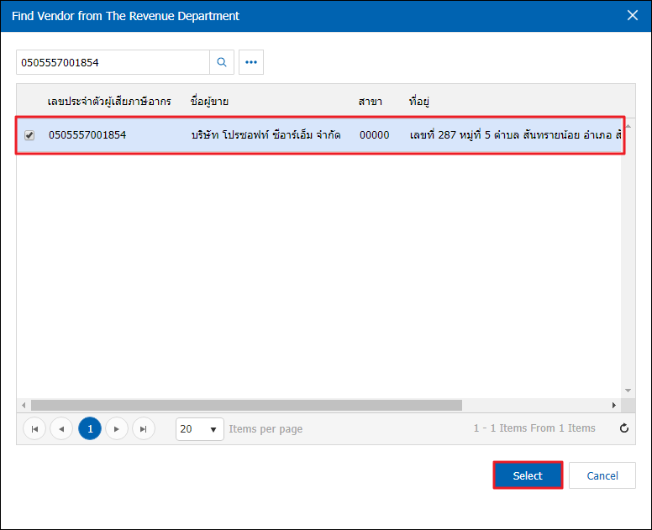Screen dimensions: 652x530
Task: Click the สาขา column header
Action: click(x=370, y=102)
